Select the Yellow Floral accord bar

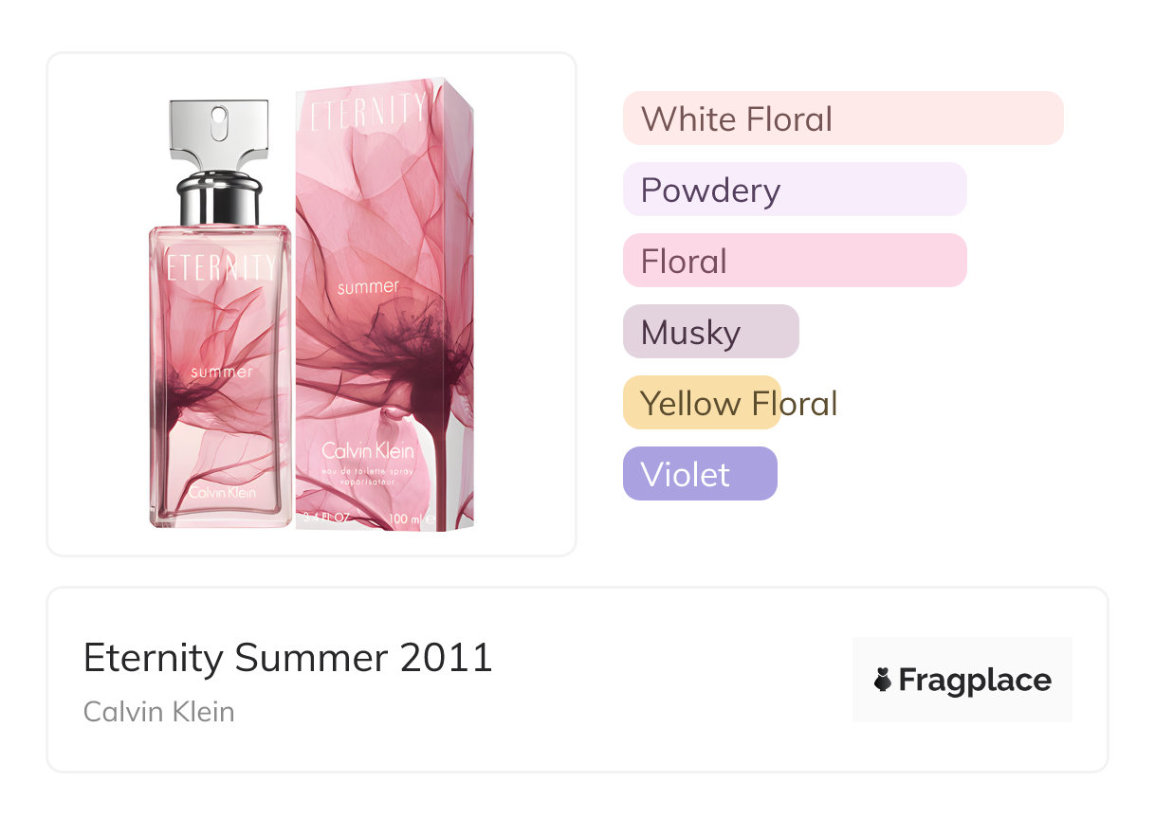point(702,403)
